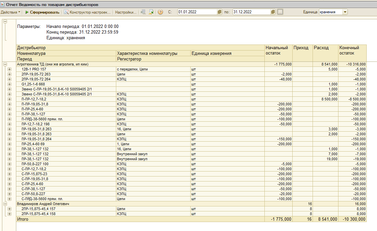The width and height of the screenshot is (377, 231).
Task: Expand row 12В-1 PRO 157
Action: (9, 69)
